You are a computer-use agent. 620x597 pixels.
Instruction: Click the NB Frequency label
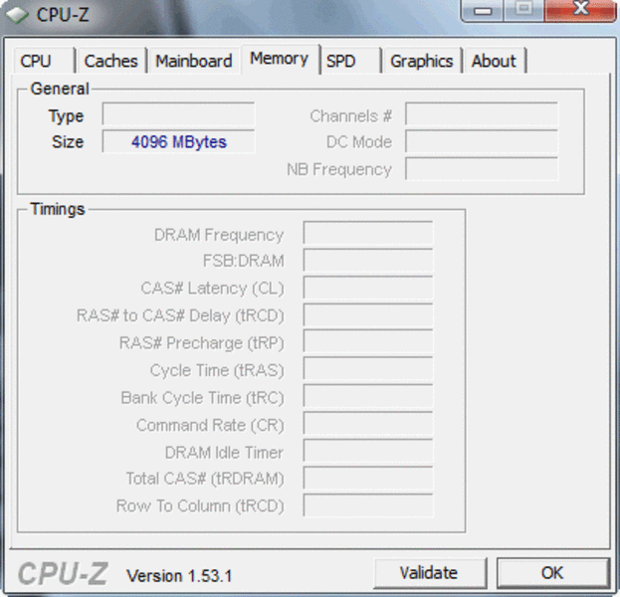[339, 169]
